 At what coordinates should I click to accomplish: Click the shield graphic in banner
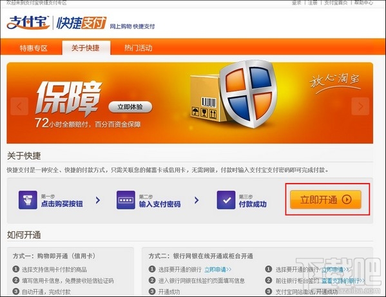[248, 93]
